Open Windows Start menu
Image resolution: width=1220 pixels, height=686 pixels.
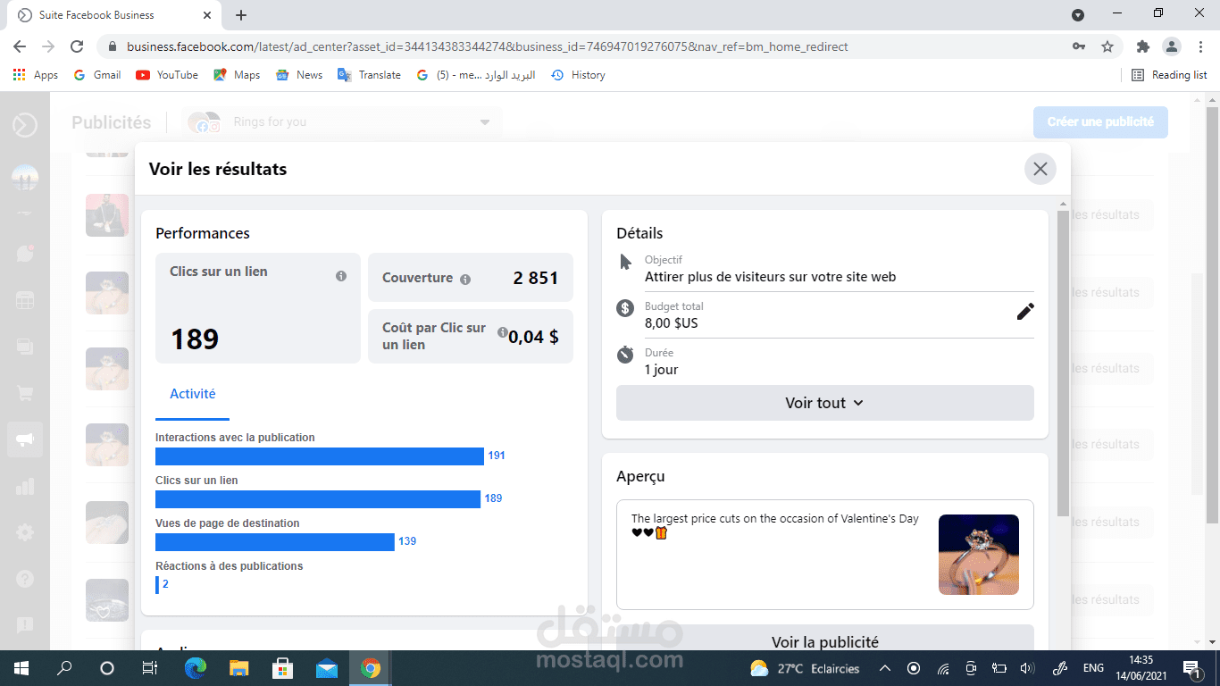coord(21,668)
